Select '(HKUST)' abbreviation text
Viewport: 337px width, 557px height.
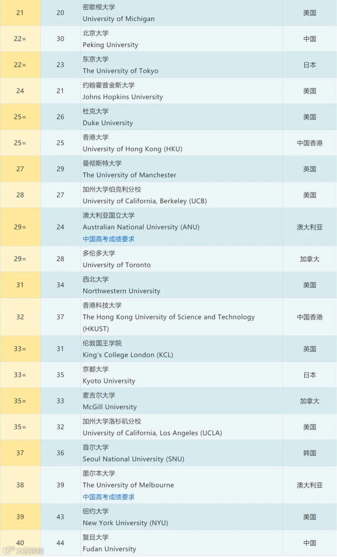96,329
